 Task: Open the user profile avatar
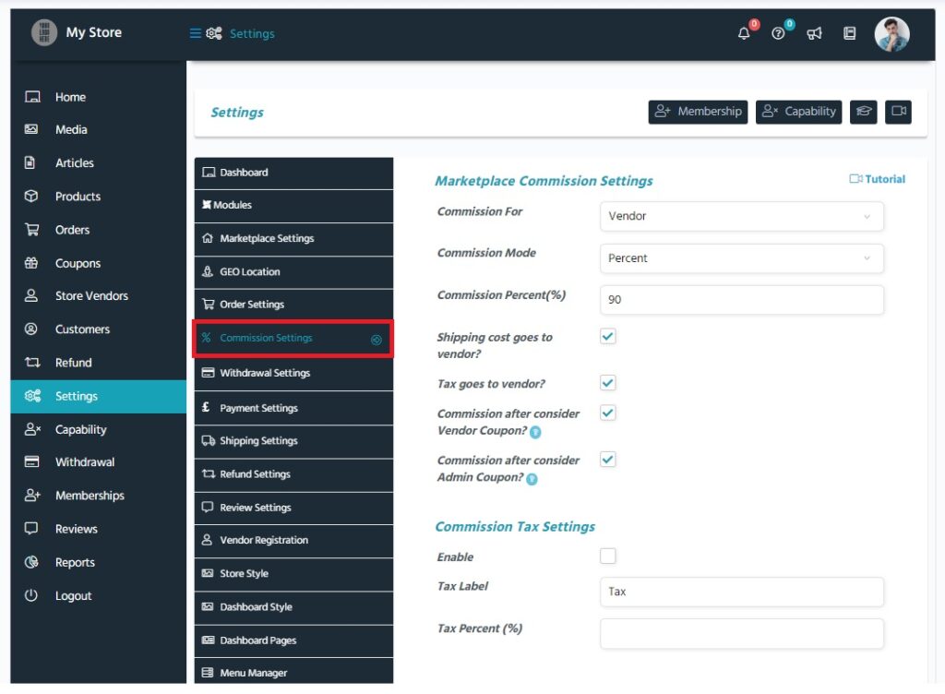coord(891,33)
